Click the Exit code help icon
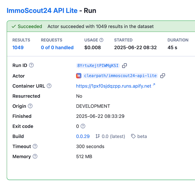195x185 pixels. pos(83,126)
